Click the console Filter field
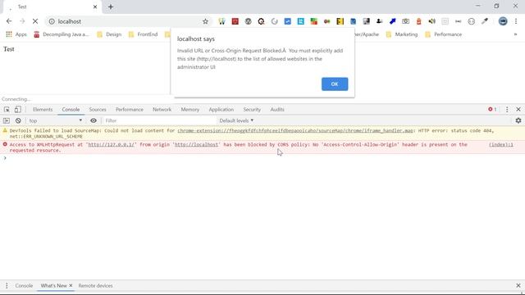The height and width of the screenshot is (295, 525). pyautogui.click(x=159, y=120)
